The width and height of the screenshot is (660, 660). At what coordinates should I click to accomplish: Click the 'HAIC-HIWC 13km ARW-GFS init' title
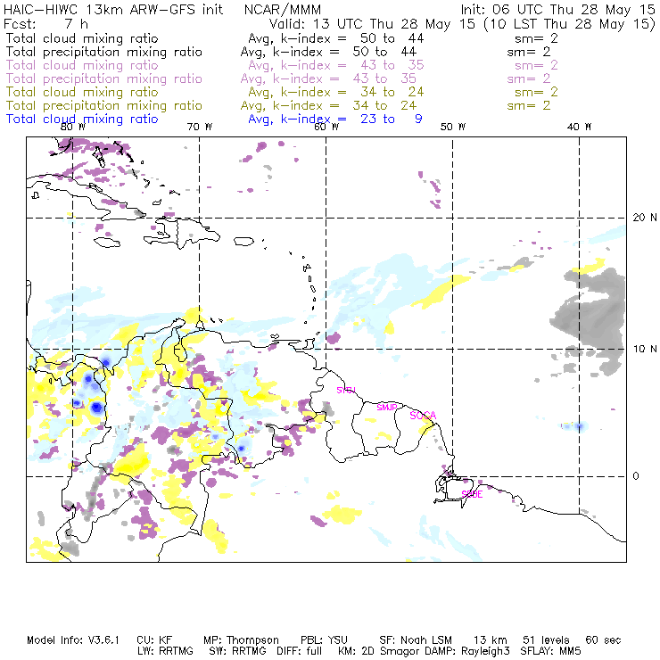point(113,9)
